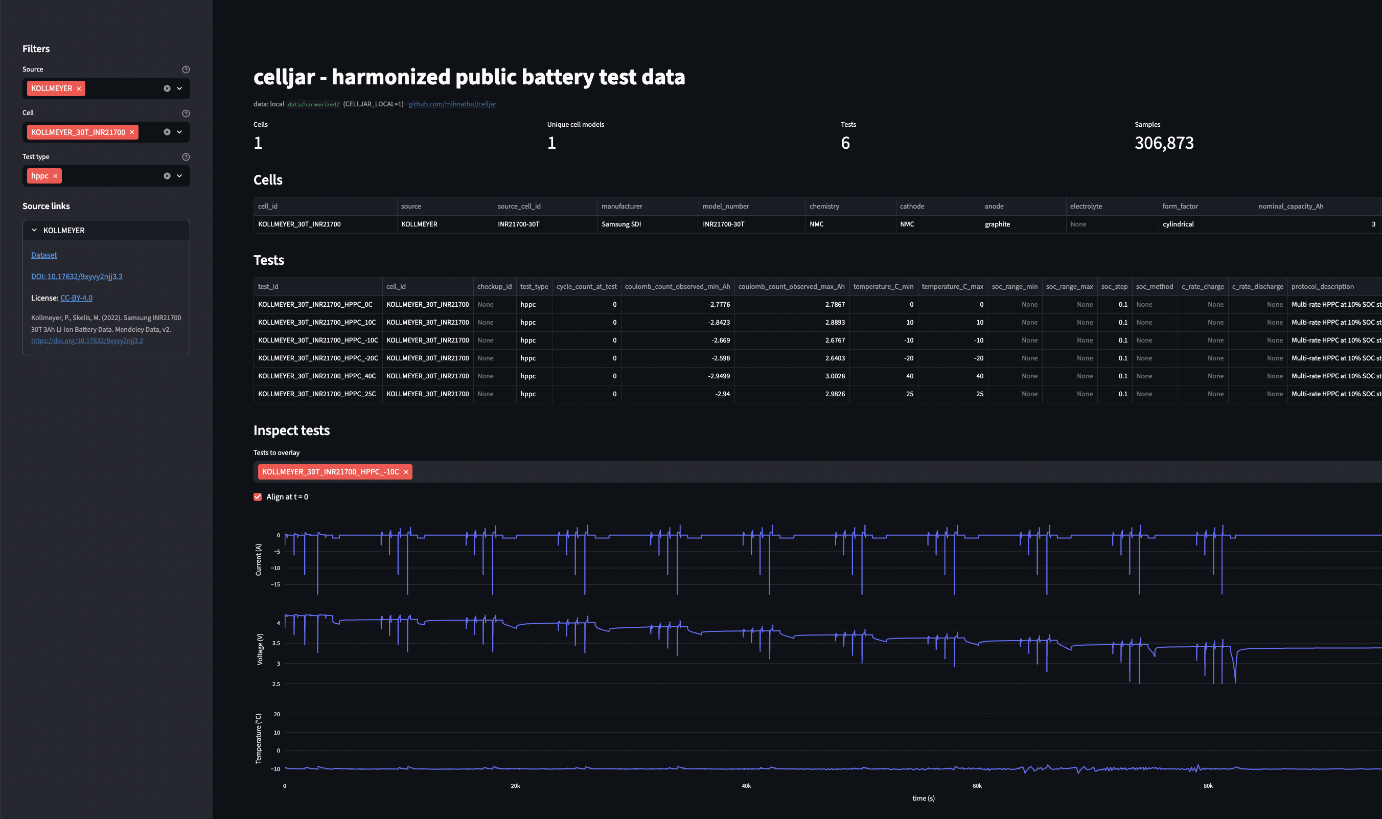This screenshot has width=1382, height=819.
Task: Remove the KOLLMEYER_30T_INR21700 cell tag
Action: click(132, 132)
